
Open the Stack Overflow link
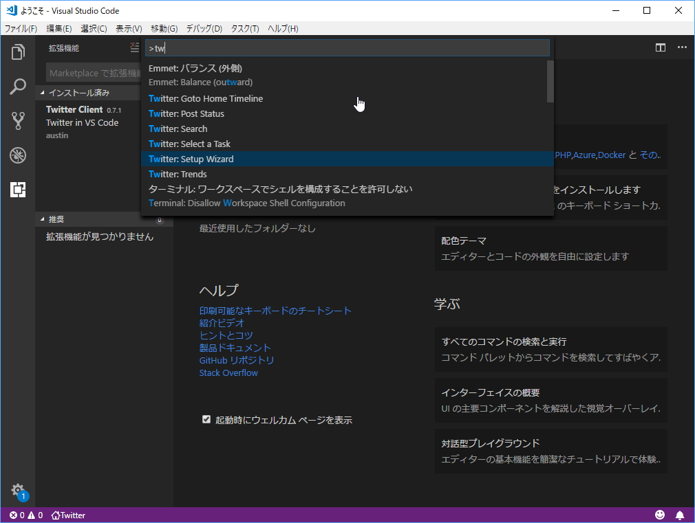pos(228,372)
